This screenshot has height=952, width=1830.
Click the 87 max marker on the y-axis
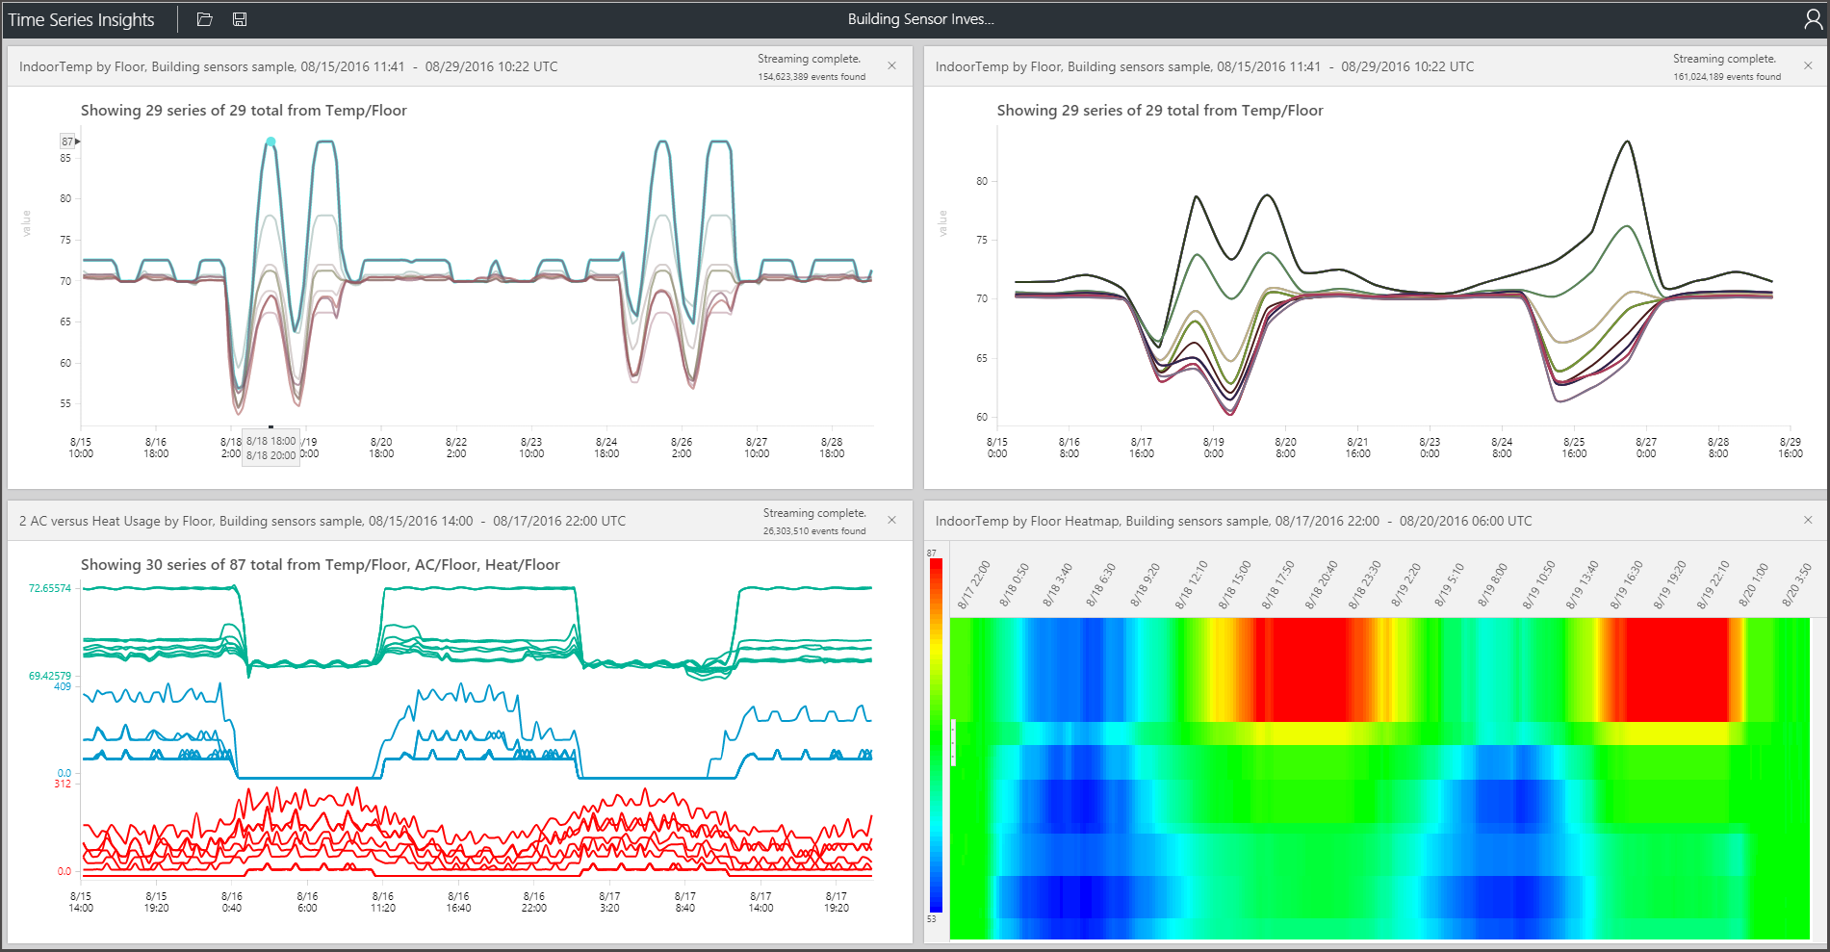click(65, 142)
